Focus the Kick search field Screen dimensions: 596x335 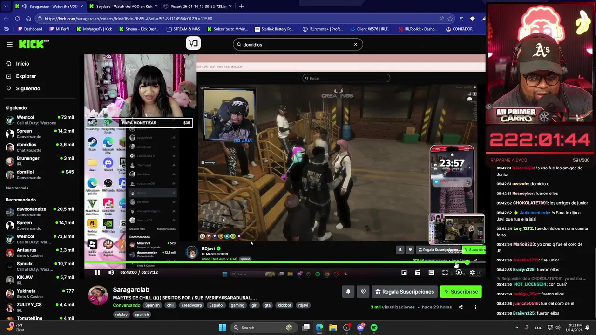pyautogui.click(x=298, y=45)
